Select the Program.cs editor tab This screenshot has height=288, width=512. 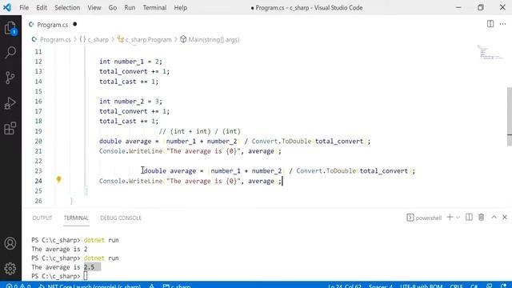point(52,25)
